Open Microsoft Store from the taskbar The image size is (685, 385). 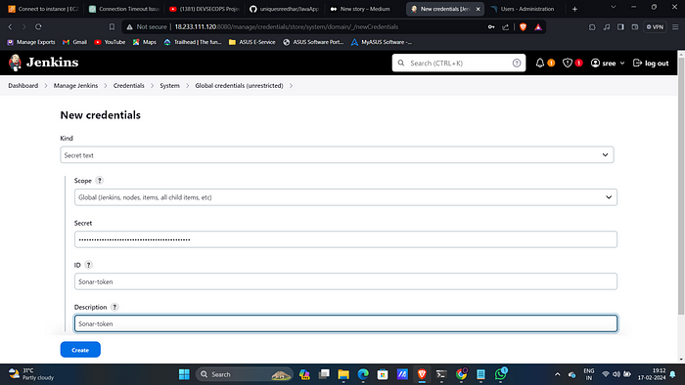point(383,374)
